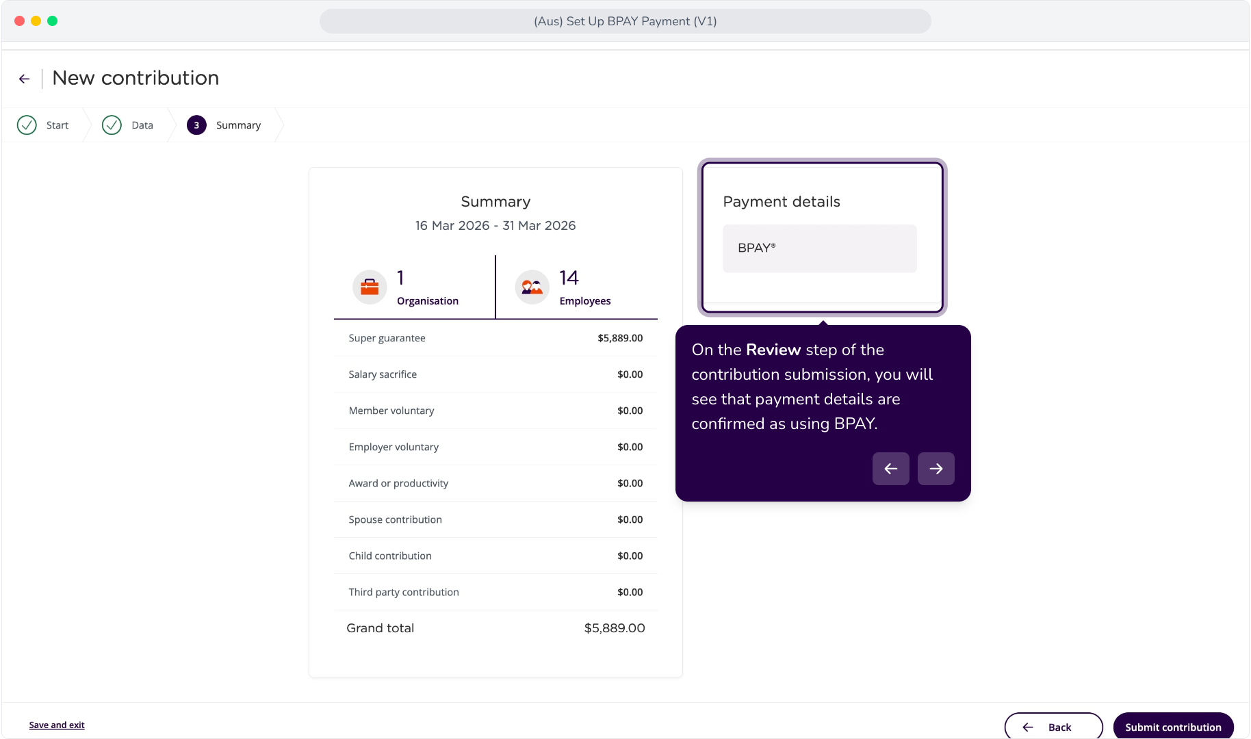Click the orange briefcase Organisation icon
Screen dimensions: 1251x739
(x=370, y=287)
